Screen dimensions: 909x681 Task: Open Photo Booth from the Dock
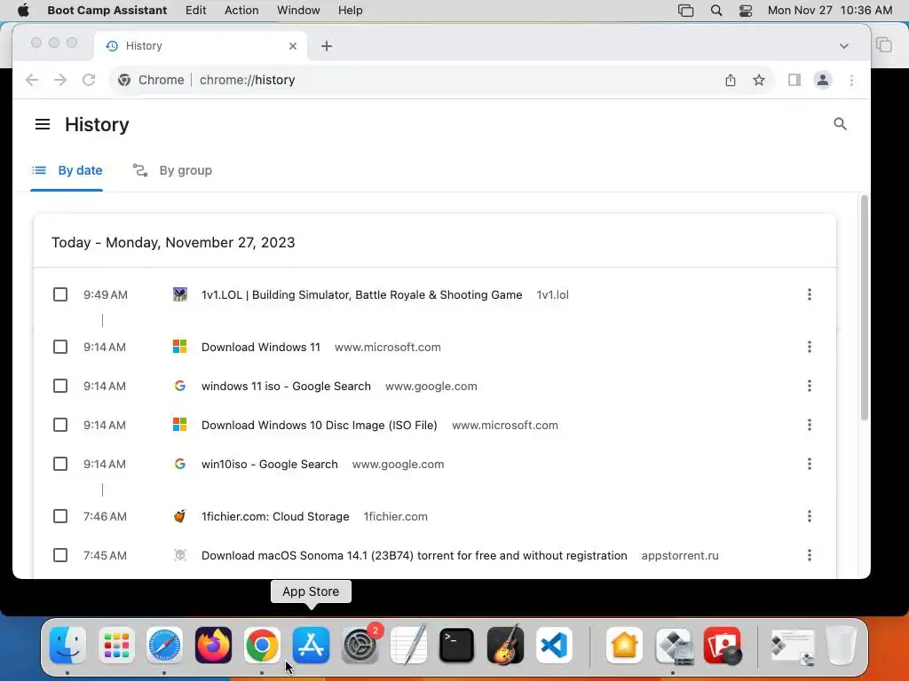723,646
